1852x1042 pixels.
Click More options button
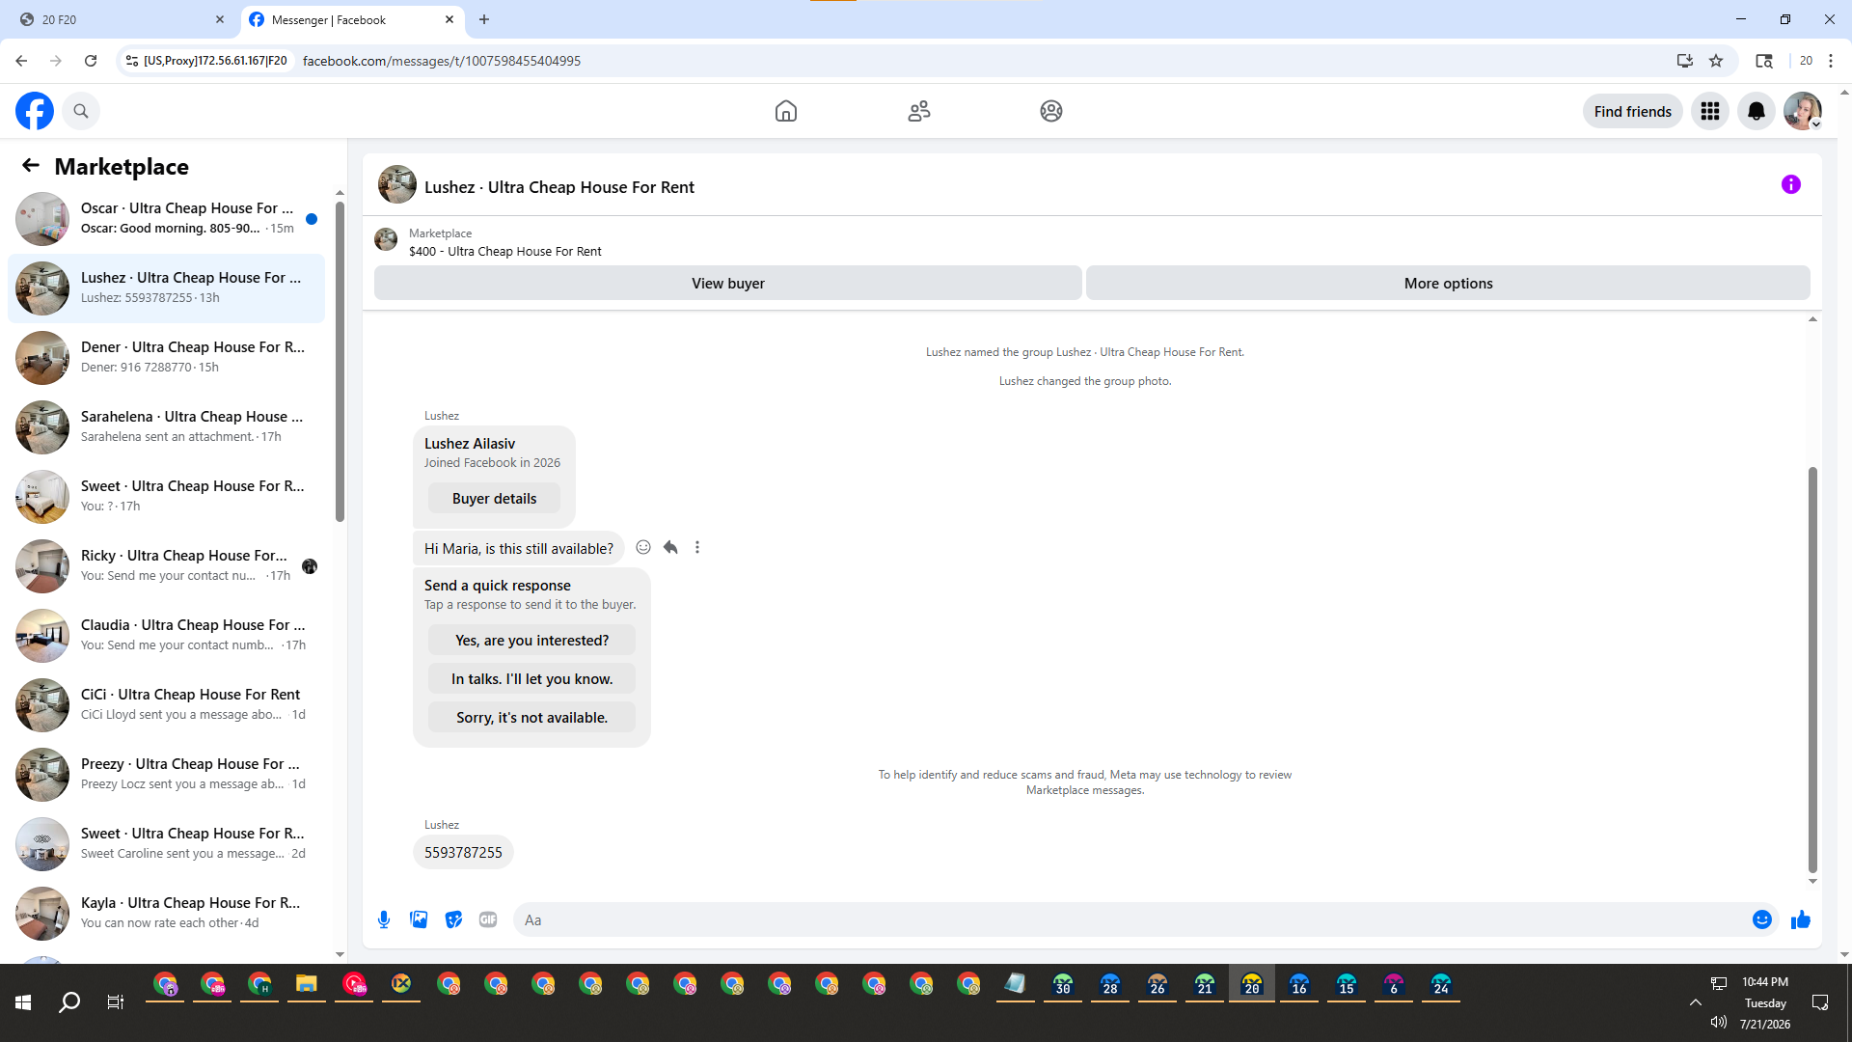(1448, 283)
